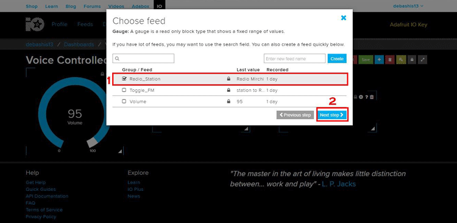Open Profile in IO navigation
The width and height of the screenshot is (457, 223).
tap(60, 24)
